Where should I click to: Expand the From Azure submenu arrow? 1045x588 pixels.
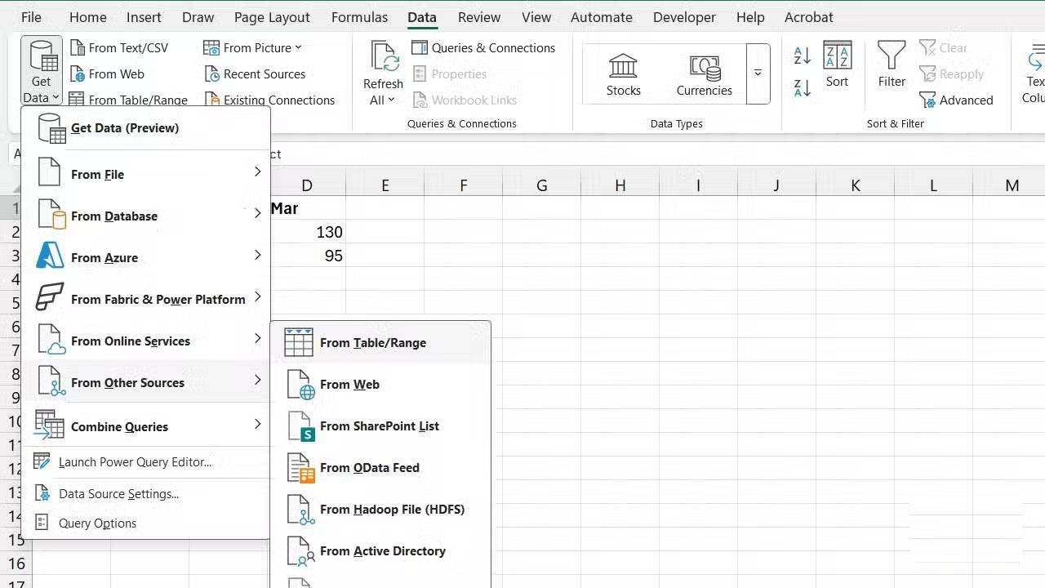[x=257, y=255]
